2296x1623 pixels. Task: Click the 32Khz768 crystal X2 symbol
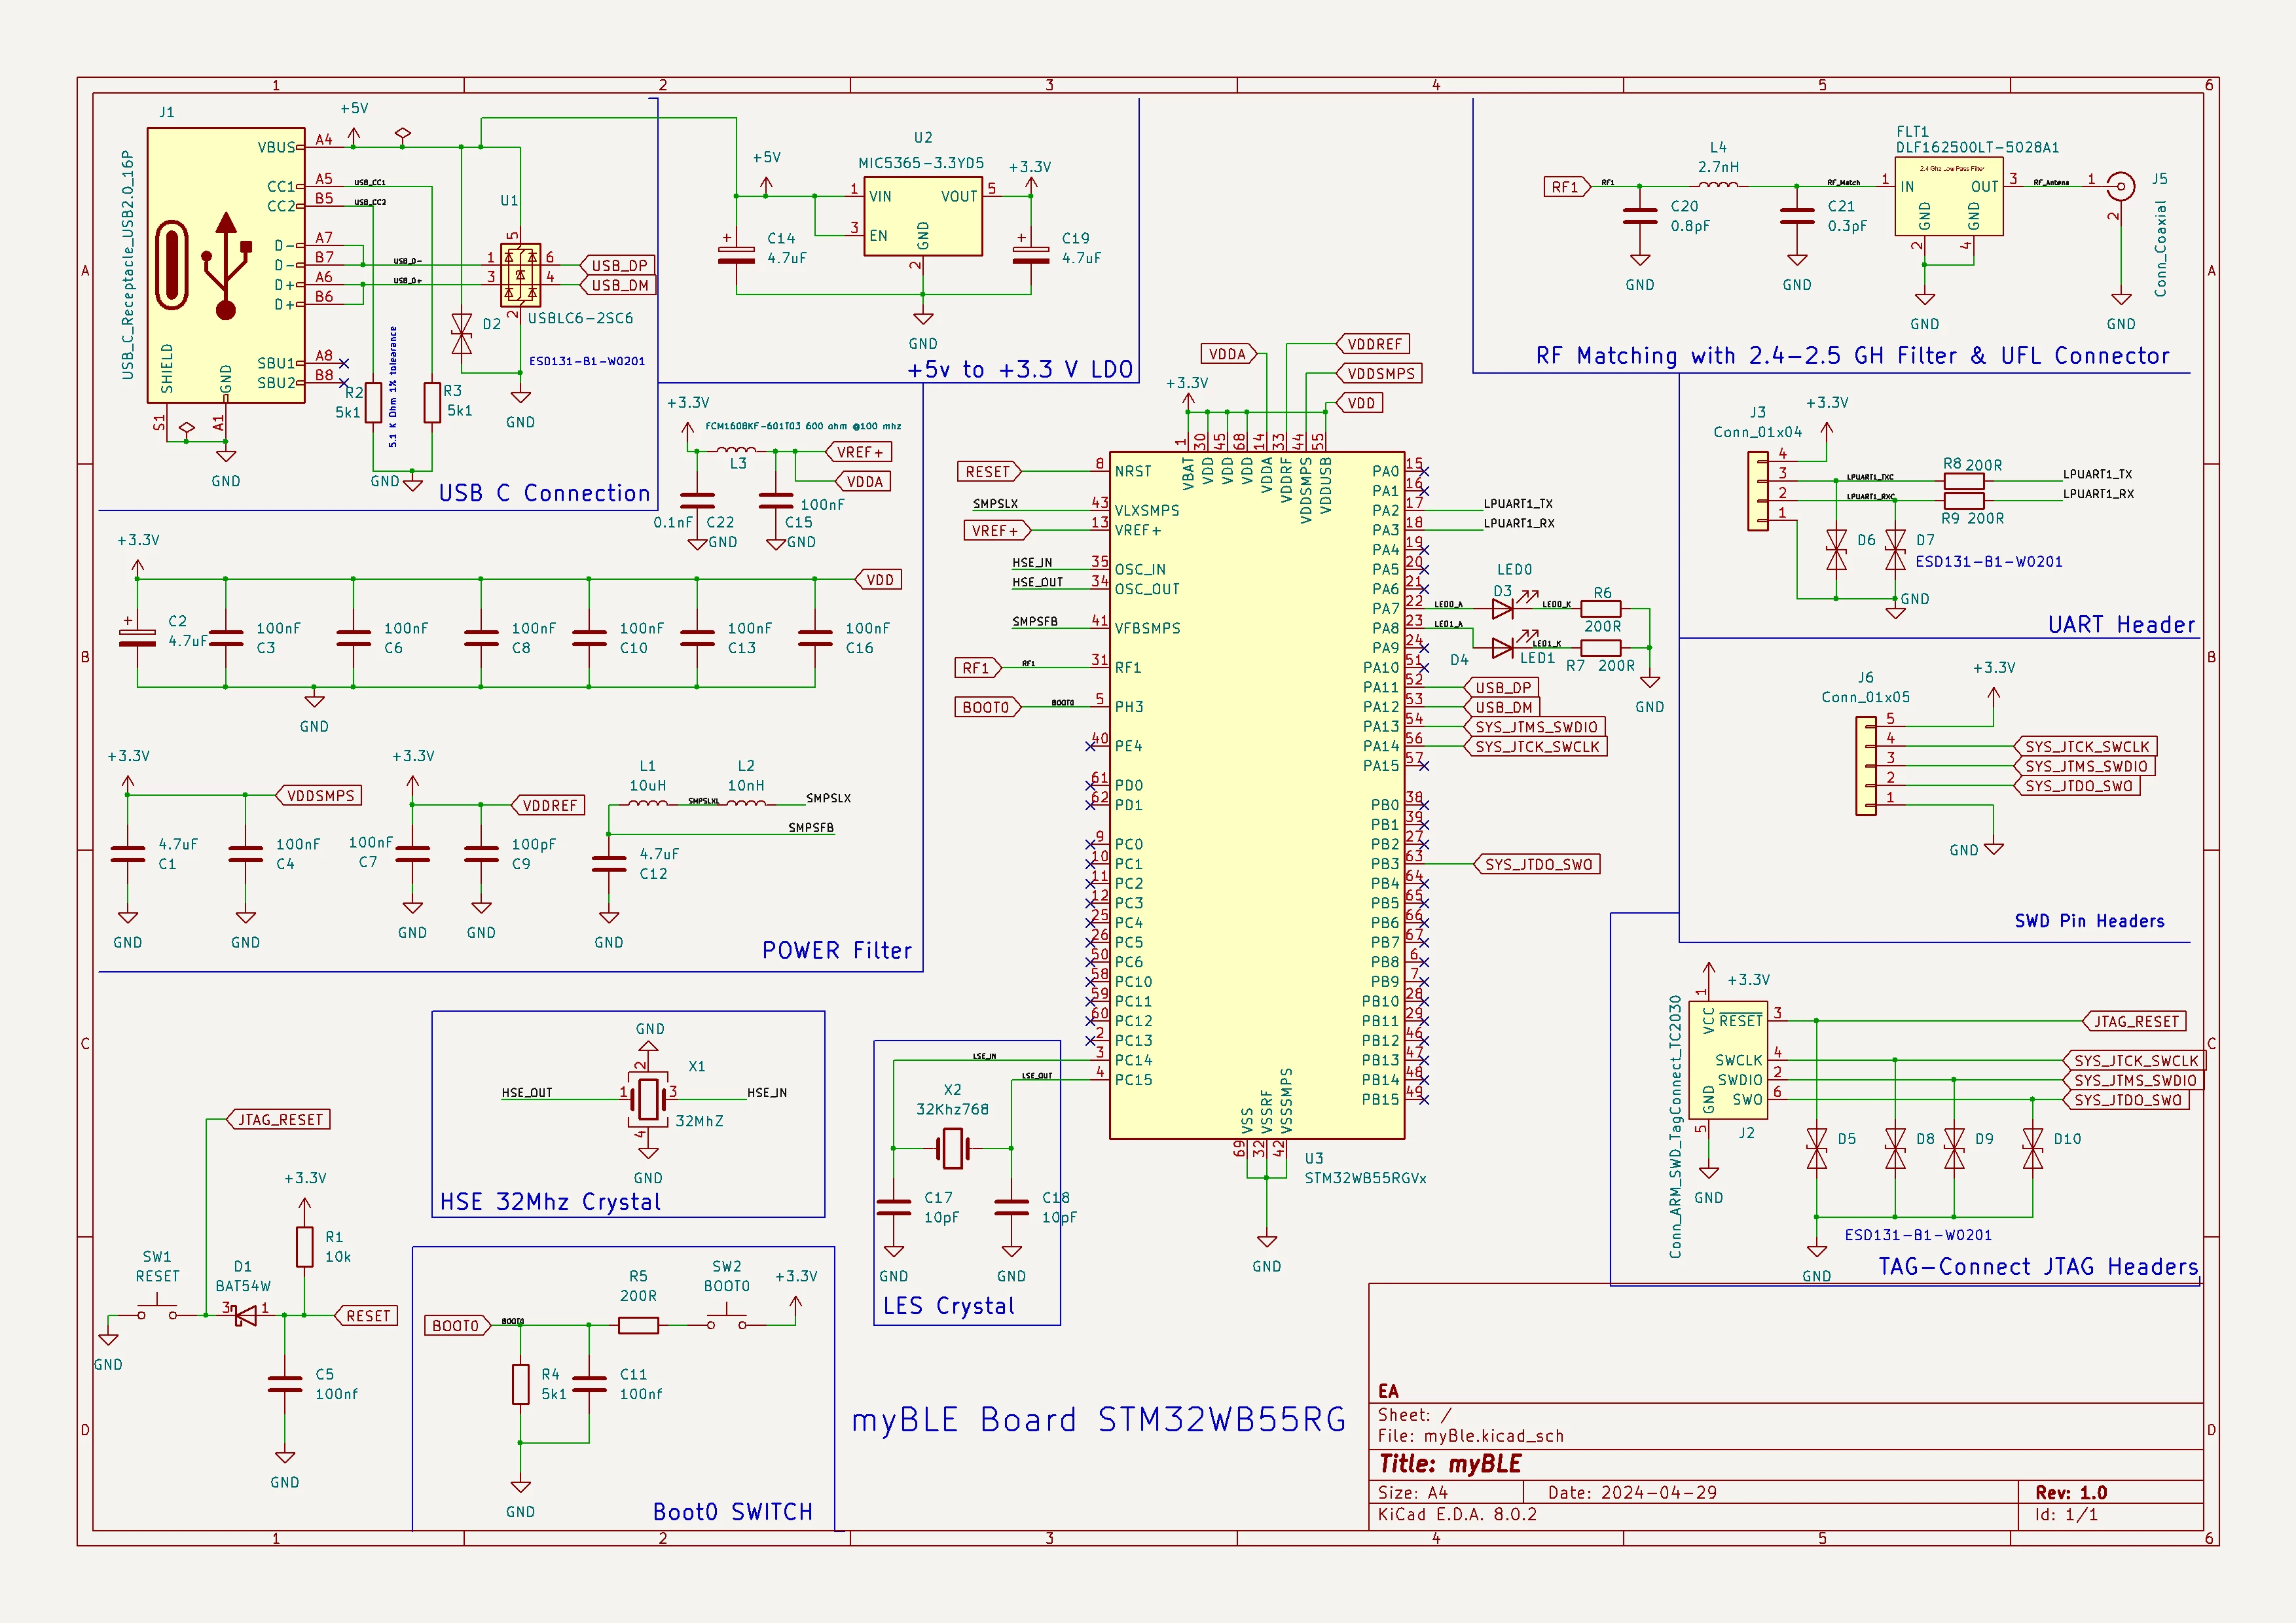(952, 1149)
